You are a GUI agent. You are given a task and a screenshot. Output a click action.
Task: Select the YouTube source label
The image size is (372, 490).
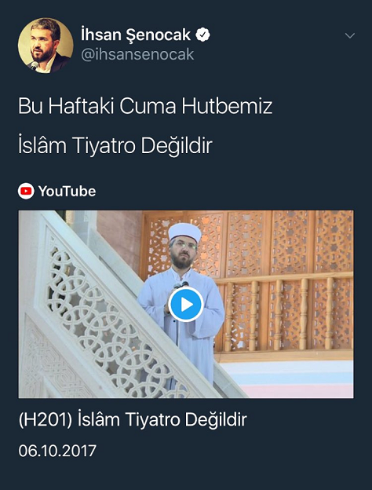point(67,192)
